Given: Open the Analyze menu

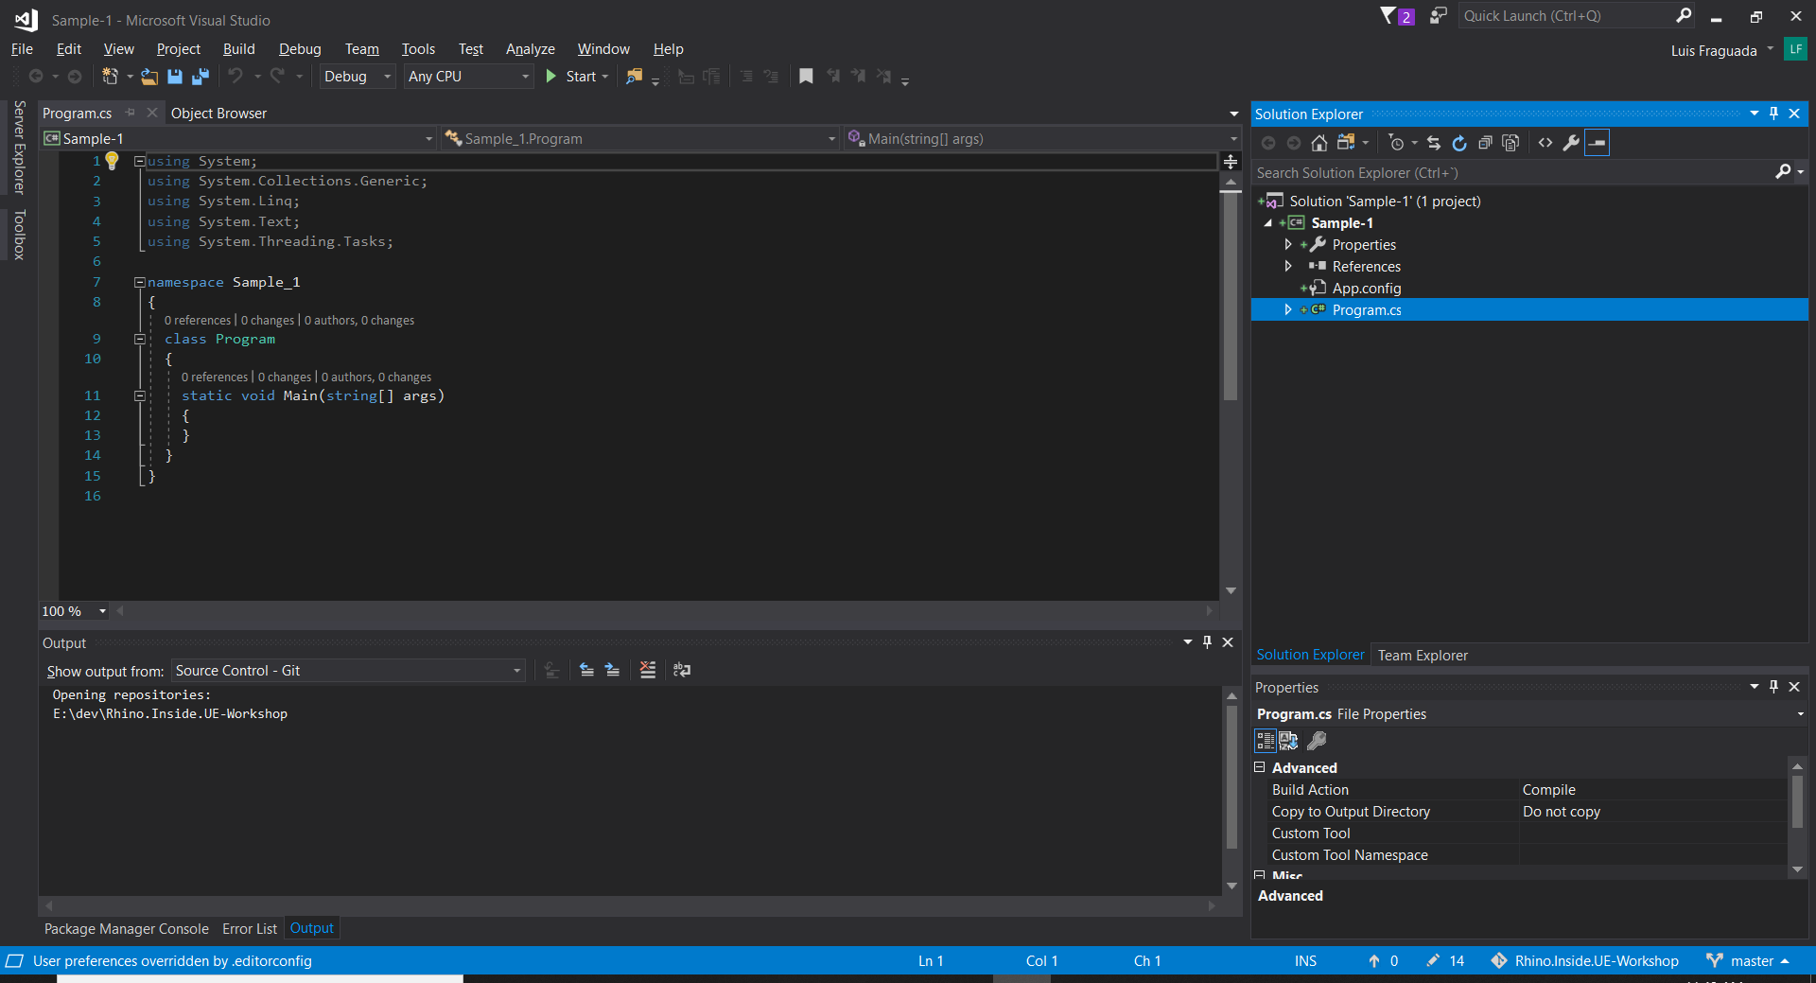Looking at the screenshot, I should (530, 49).
